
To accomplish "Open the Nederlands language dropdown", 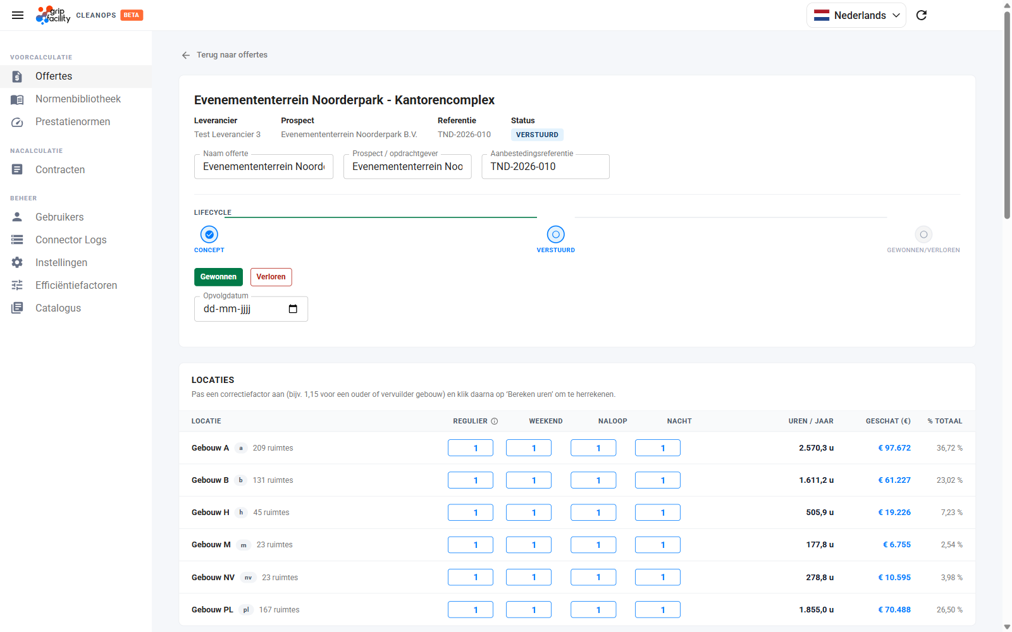I will [856, 15].
